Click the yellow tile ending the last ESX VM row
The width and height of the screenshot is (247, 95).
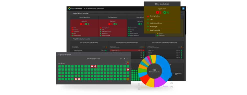pyautogui.click(x=128, y=79)
